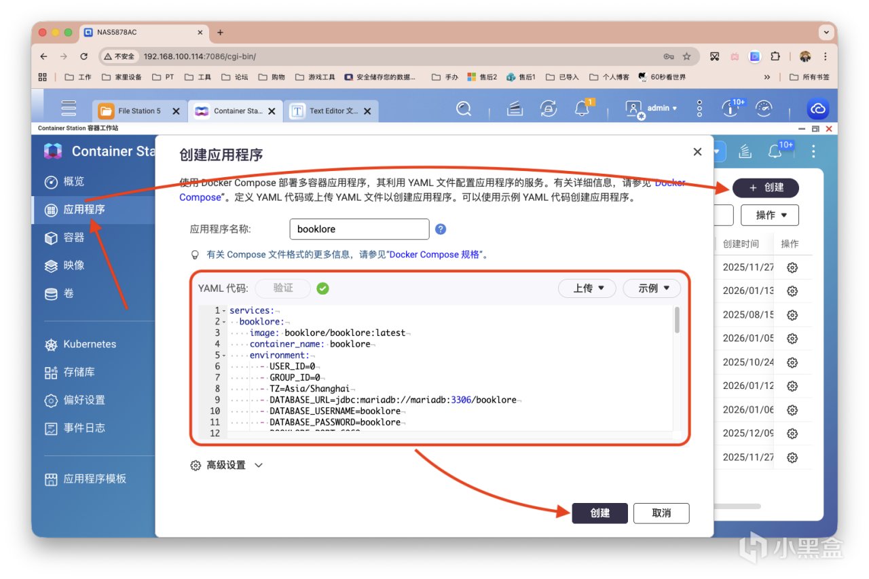Image resolution: width=869 pixels, height=579 pixels.
Task: Open the 操作 dropdown in Container Station
Action: [770, 215]
